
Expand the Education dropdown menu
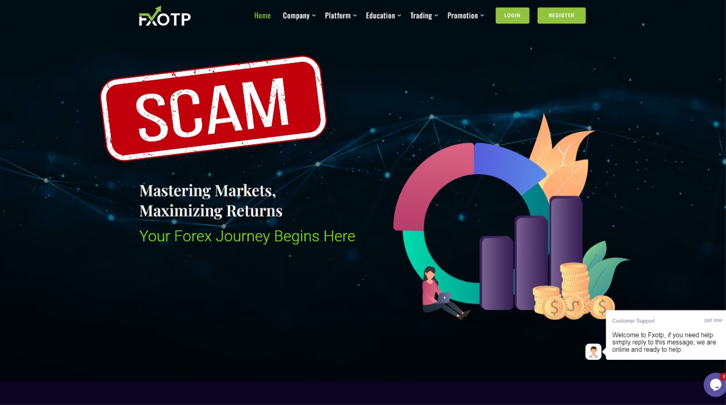click(384, 16)
